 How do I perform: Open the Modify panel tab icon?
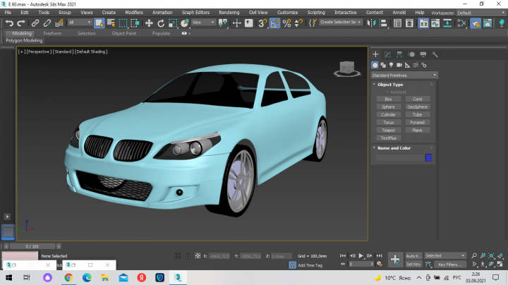[x=387, y=54]
